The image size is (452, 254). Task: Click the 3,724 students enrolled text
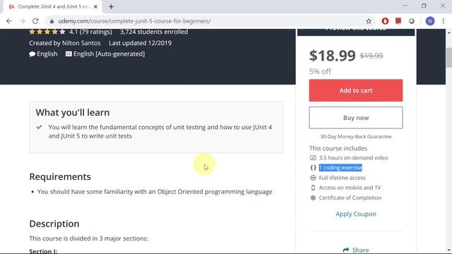click(154, 32)
